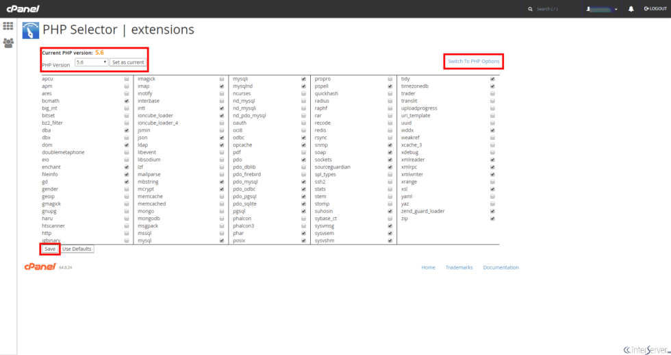The height and width of the screenshot is (355, 671).
Task: Click the cPanel logo in top bar
Action: (x=23, y=9)
